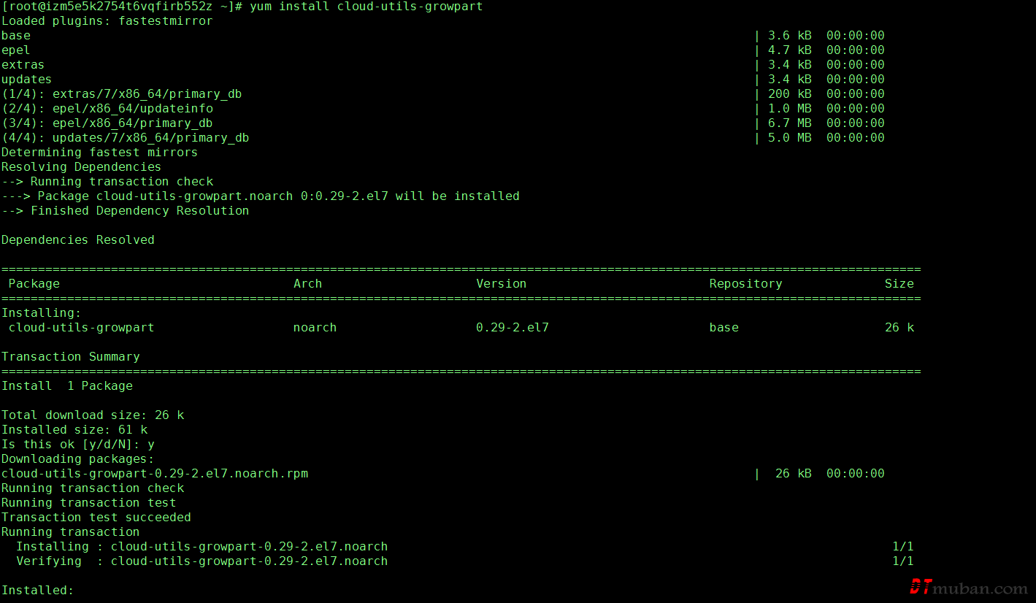The width and height of the screenshot is (1036, 603).
Task: Click the "Size" column header
Action: pos(899,284)
